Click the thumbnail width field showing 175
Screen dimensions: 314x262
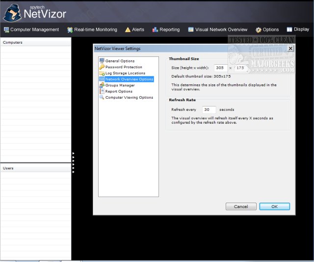[241, 68]
